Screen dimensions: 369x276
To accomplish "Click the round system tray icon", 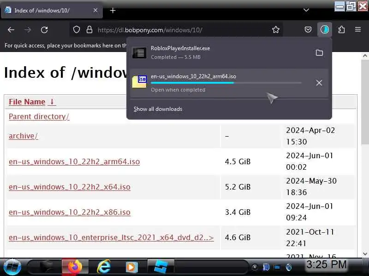I will (x=255, y=267).
